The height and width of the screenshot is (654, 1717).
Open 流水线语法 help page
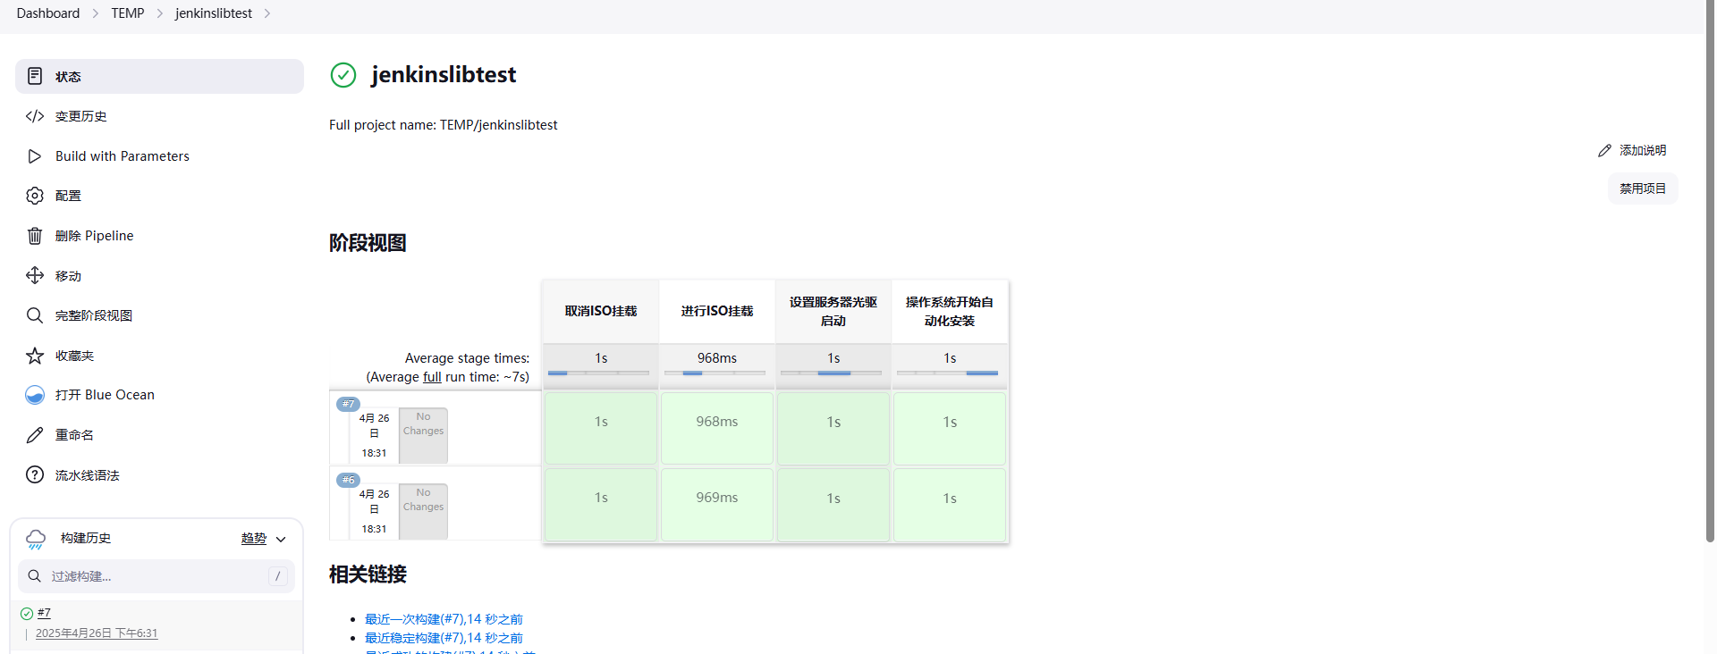point(159,474)
